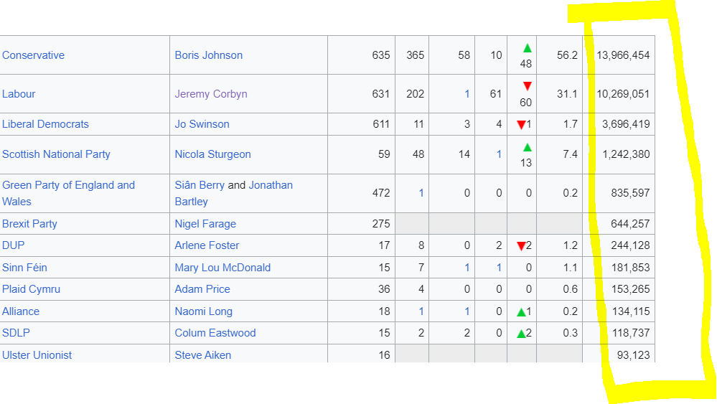Open Adam Price's page
Image resolution: width=717 pixels, height=404 pixels.
202,289
